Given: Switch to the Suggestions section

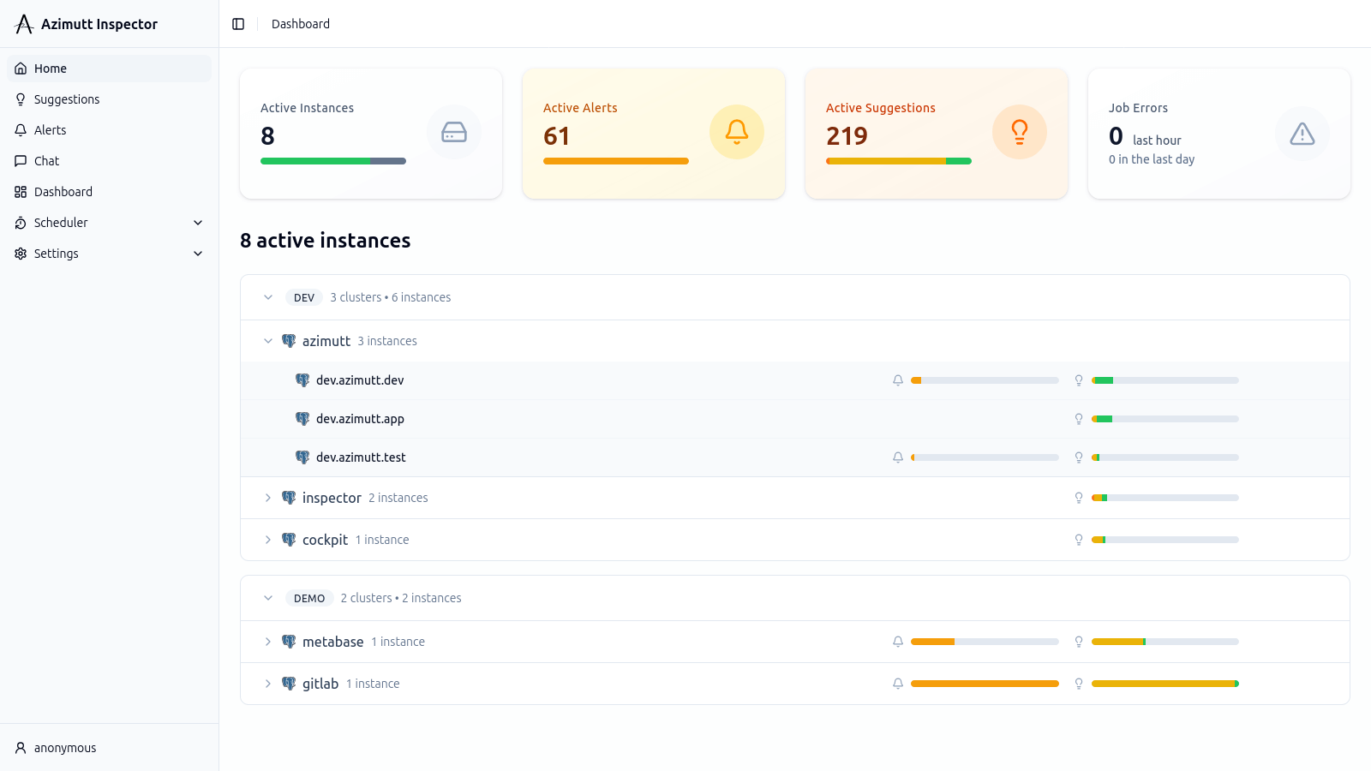Looking at the screenshot, I should click(66, 99).
